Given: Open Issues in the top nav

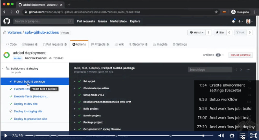Looking at the screenshot, I should pyautogui.click(x=102, y=21).
